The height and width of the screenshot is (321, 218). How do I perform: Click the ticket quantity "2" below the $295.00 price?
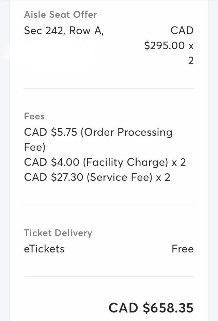pyautogui.click(x=191, y=61)
